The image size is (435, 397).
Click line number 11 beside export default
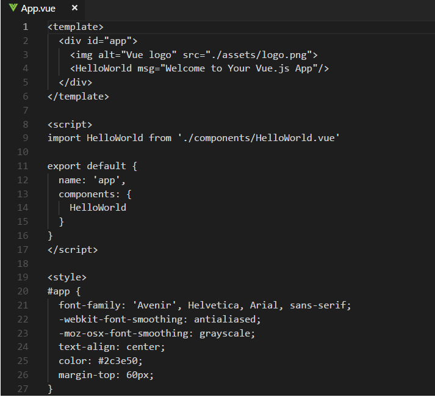[x=23, y=166]
